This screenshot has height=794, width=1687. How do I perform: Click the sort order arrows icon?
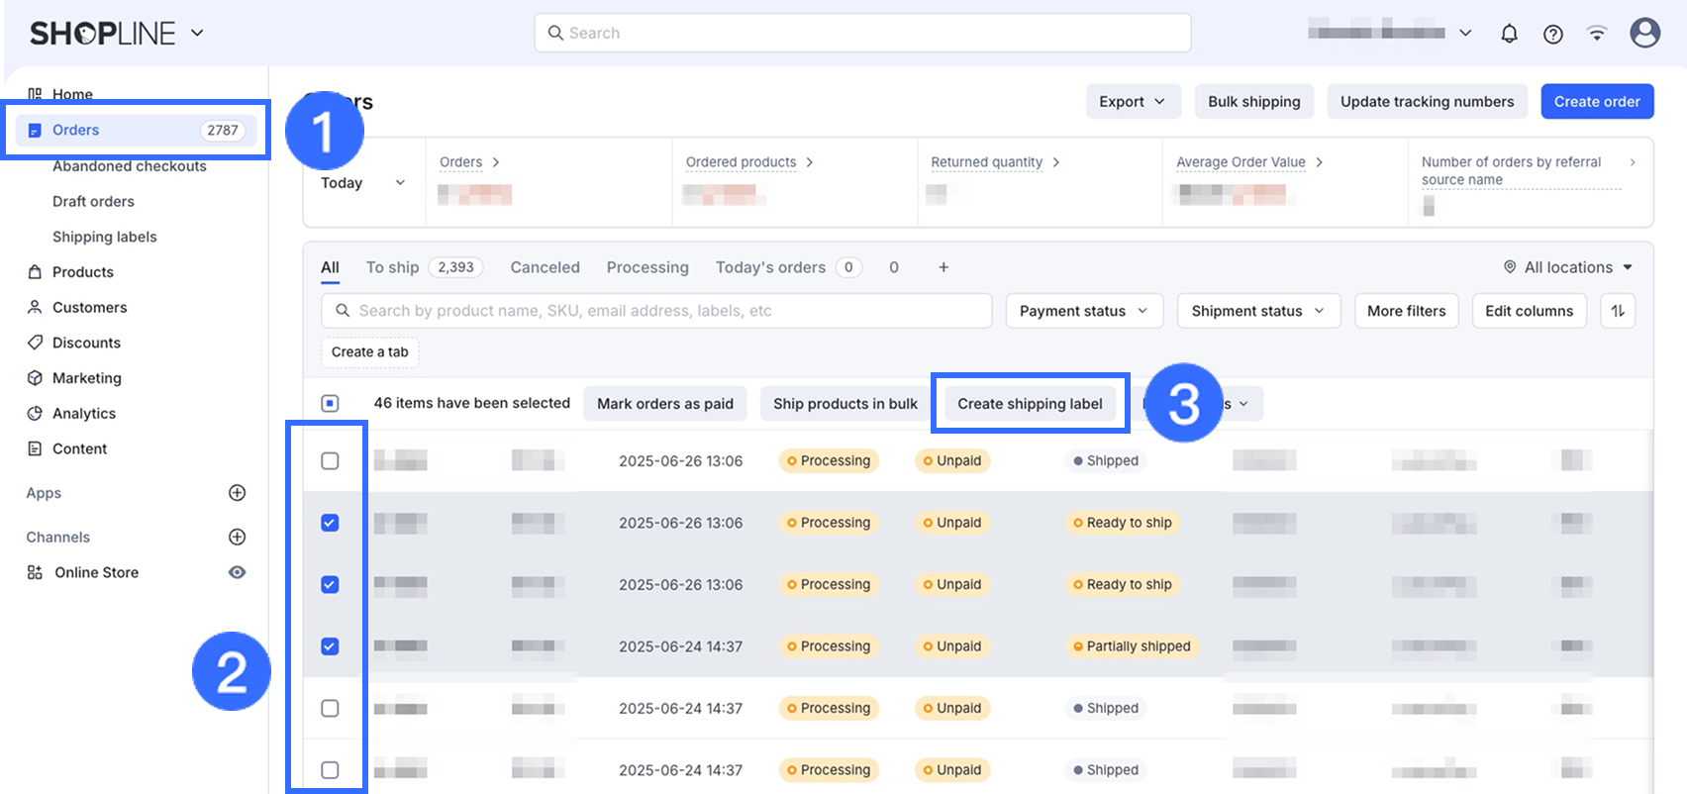click(x=1618, y=311)
